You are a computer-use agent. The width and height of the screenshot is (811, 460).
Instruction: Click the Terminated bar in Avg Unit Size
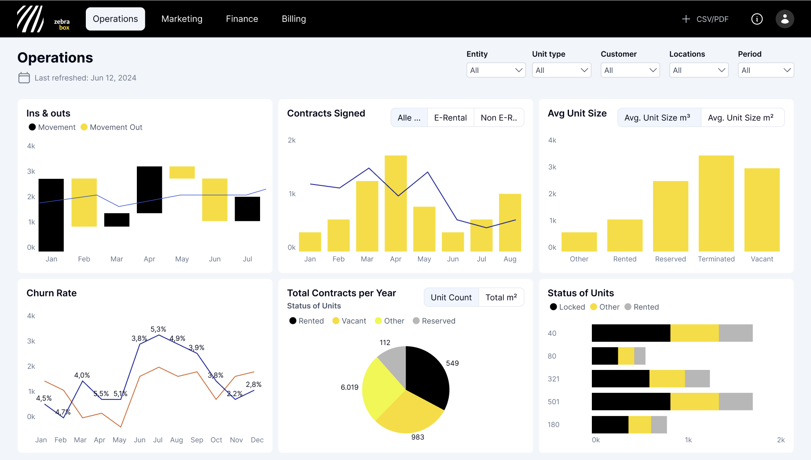[x=716, y=203]
